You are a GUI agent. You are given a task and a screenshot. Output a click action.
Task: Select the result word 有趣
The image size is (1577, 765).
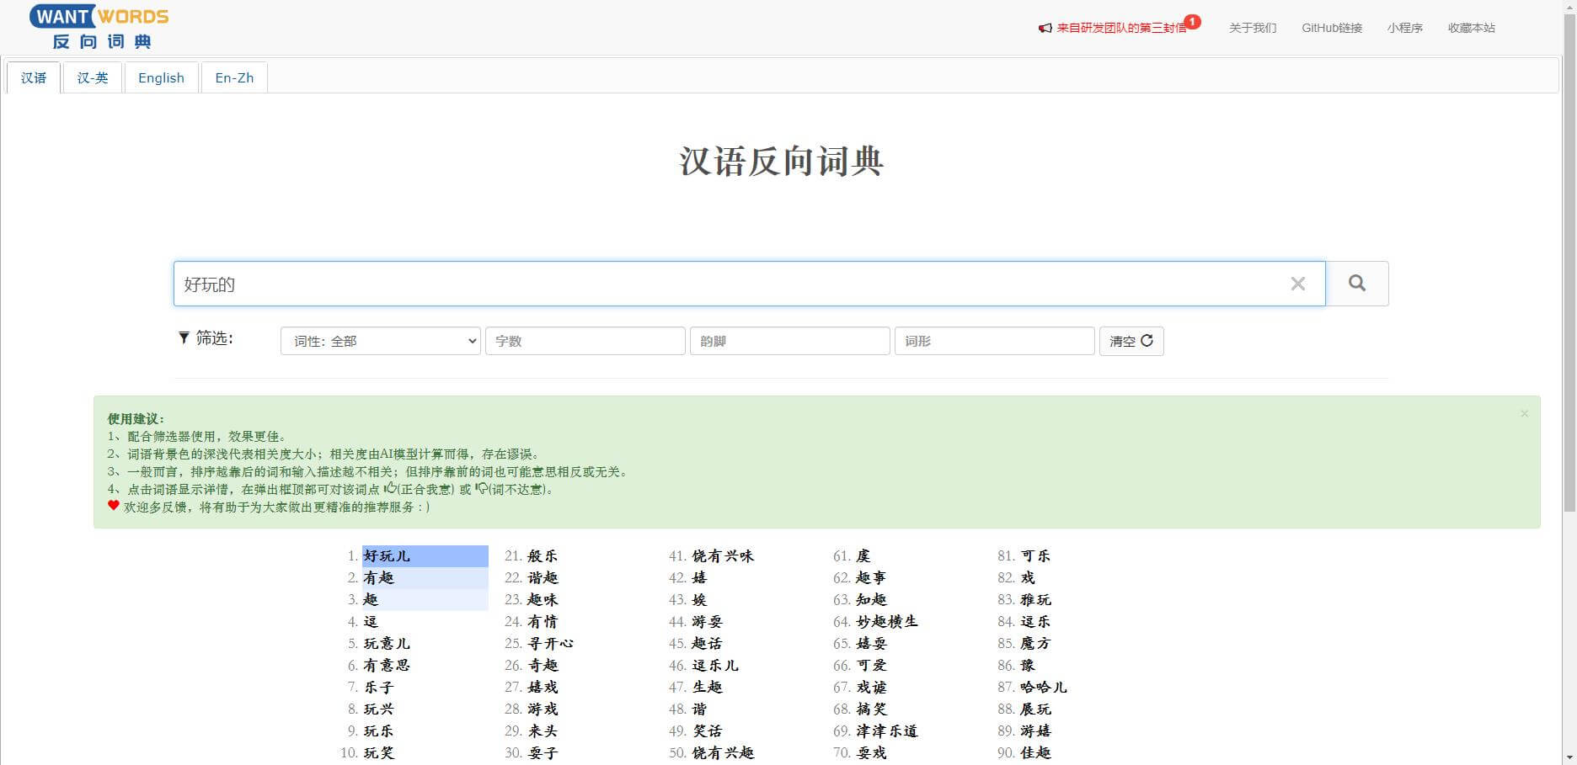[x=378, y=578]
